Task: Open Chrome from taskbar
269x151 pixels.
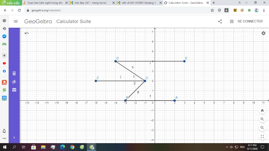Action: tap(72, 147)
